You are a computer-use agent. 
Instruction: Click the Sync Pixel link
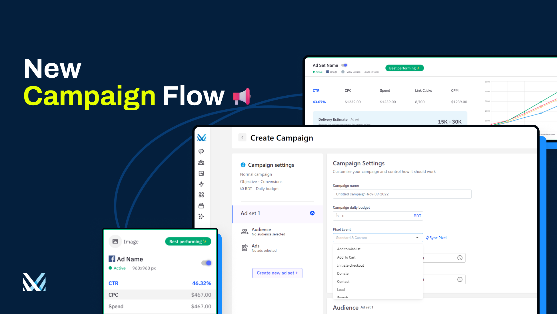(436, 238)
